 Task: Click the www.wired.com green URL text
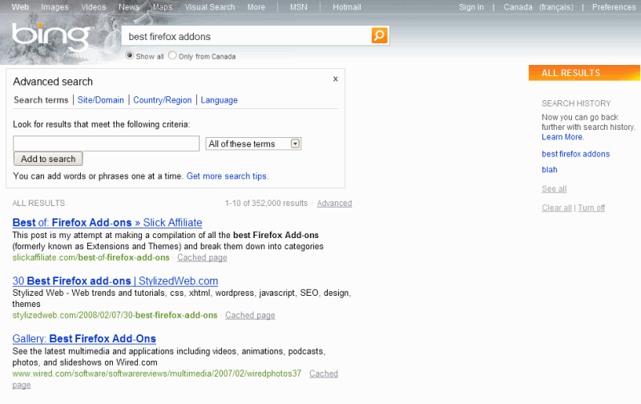[x=156, y=374]
